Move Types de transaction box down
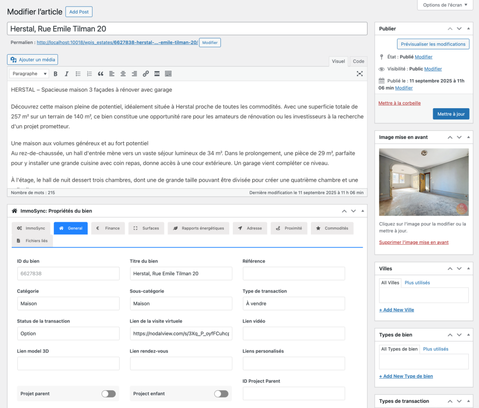Viewport: 479px width, 408px height. tap(459, 401)
